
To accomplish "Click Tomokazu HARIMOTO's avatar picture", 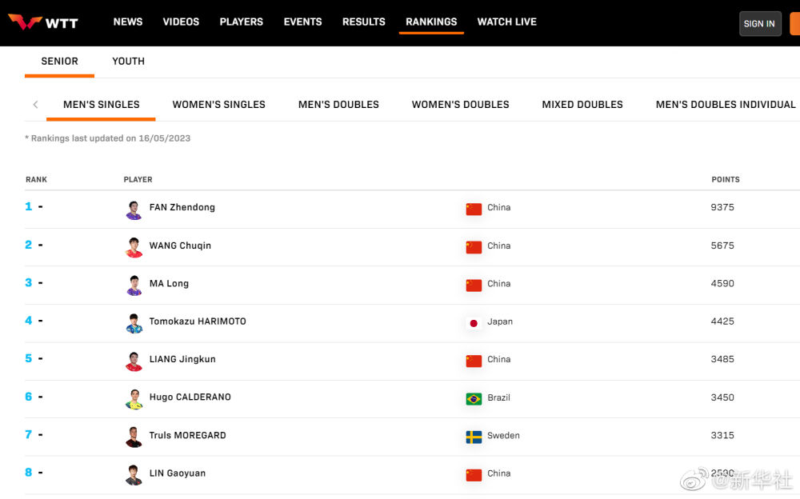I will click(x=134, y=322).
